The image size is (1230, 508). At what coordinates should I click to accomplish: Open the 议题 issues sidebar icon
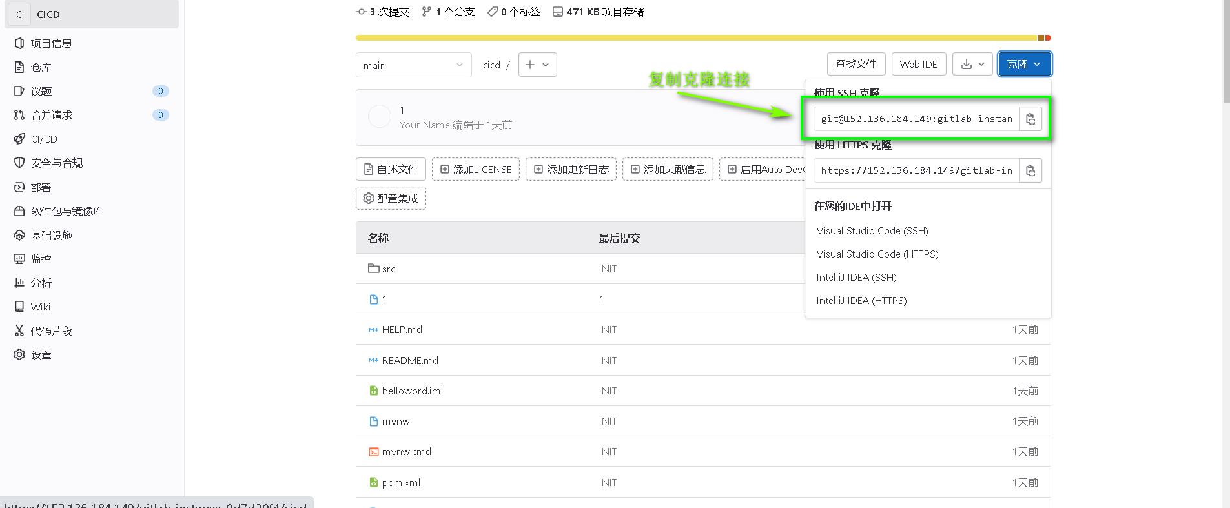19,91
